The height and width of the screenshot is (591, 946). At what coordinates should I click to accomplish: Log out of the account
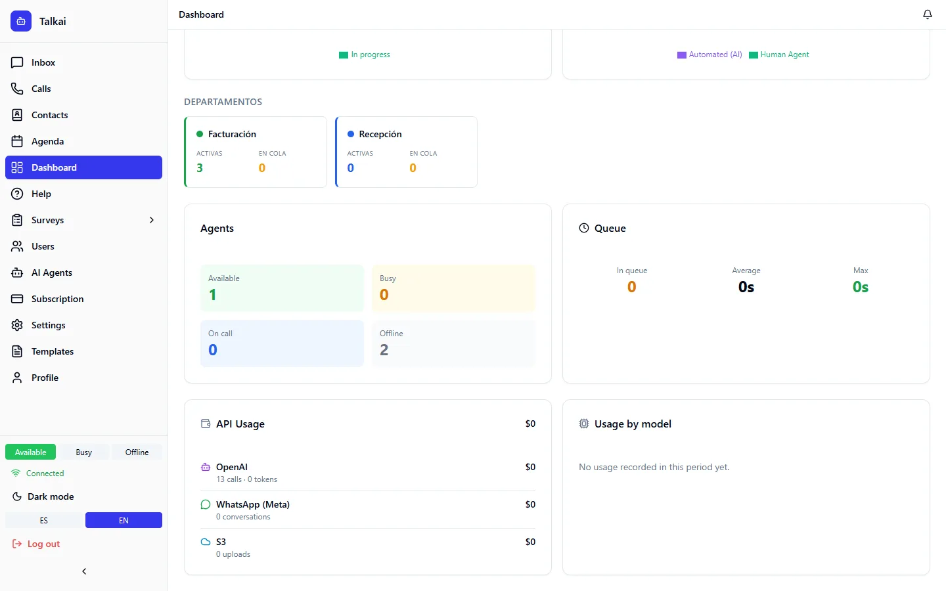pyautogui.click(x=36, y=544)
